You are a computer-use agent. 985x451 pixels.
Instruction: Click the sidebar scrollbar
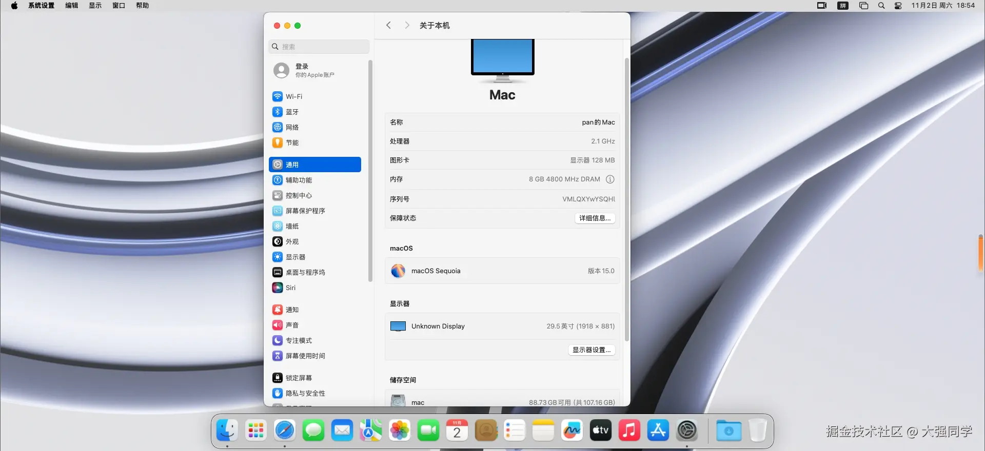point(370,171)
